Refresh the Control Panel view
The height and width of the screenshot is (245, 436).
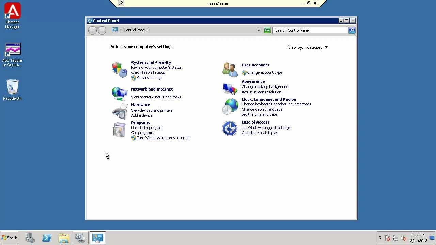267,30
